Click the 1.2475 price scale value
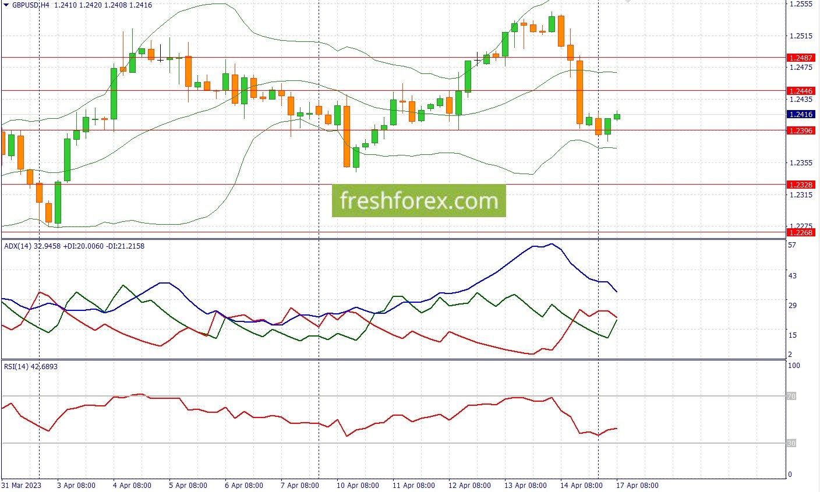Image resolution: width=820 pixels, height=492 pixels. [x=800, y=68]
